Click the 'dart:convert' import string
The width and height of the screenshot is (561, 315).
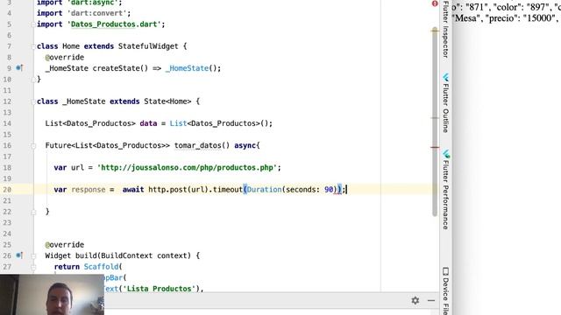click(x=96, y=13)
